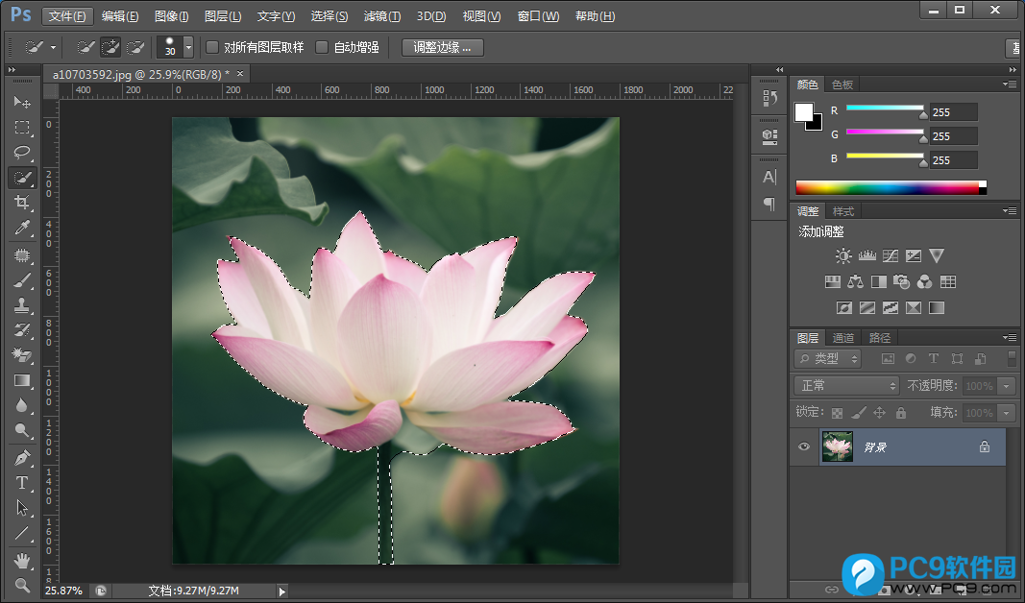Screen dimensions: 1025x603
Task: Enable 自动增强 checkbox
Action: pos(322,47)
